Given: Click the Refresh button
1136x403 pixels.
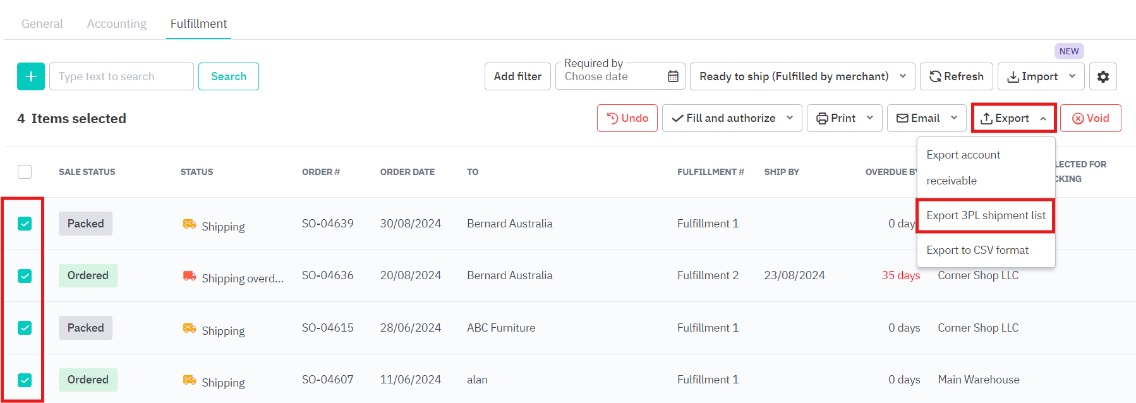Looking at the screenshot, I should [x=956, y=76].
